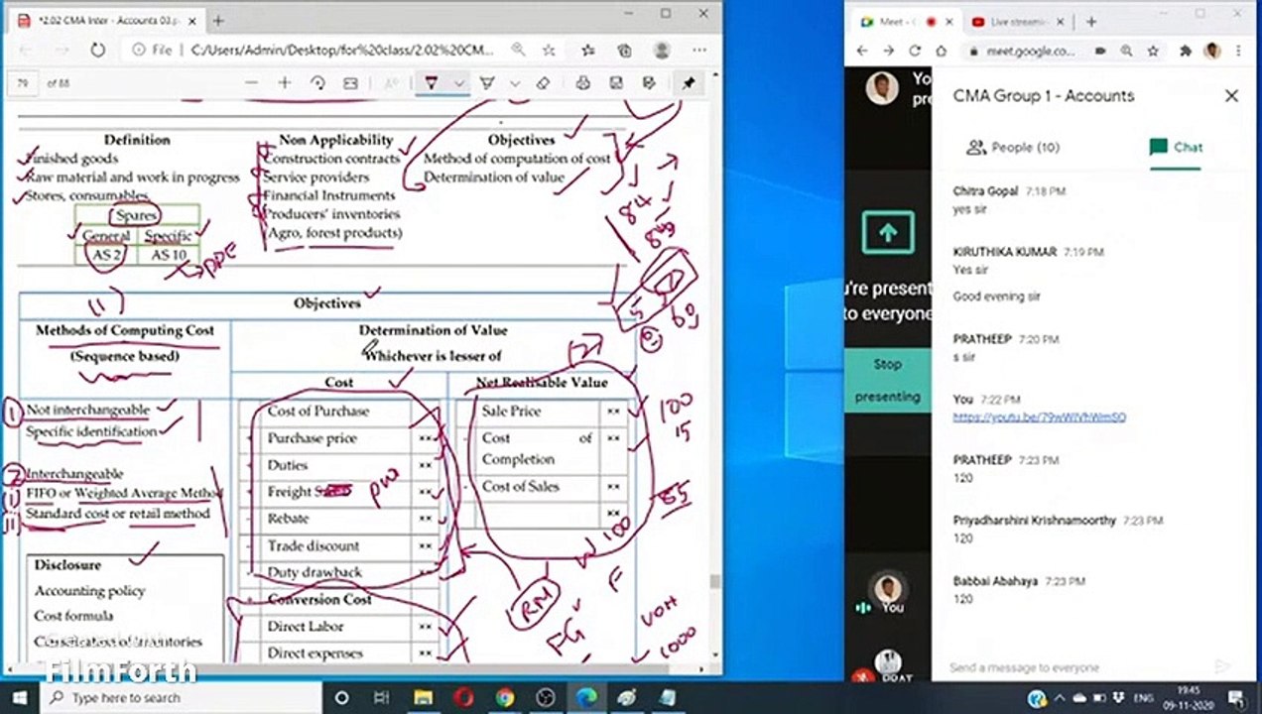Click Chitra Gopal name in chat
The image size is (1262, 714).
tap(985, 191)
